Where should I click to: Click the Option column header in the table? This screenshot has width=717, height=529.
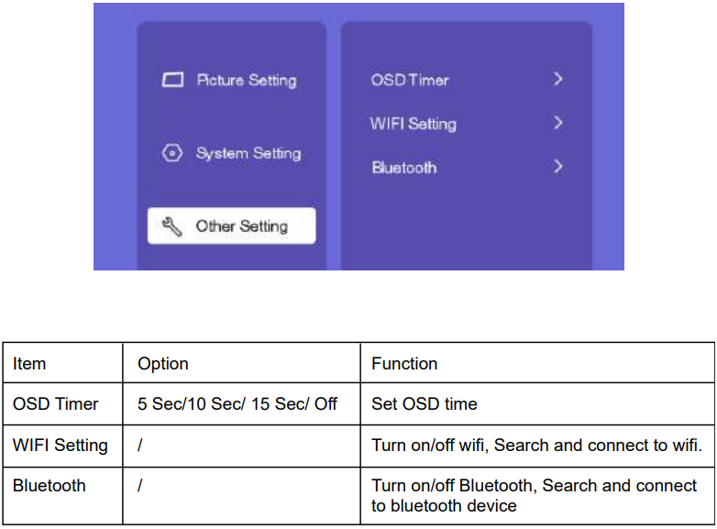(x=163, y=364)
